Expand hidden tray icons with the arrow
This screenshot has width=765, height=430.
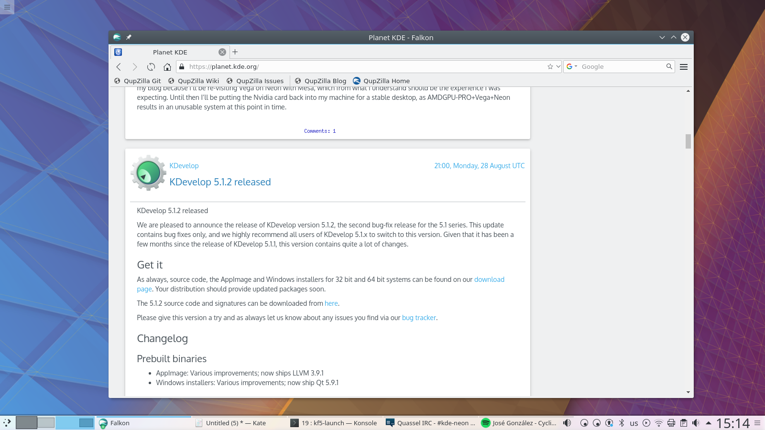[x=708, y=423]
